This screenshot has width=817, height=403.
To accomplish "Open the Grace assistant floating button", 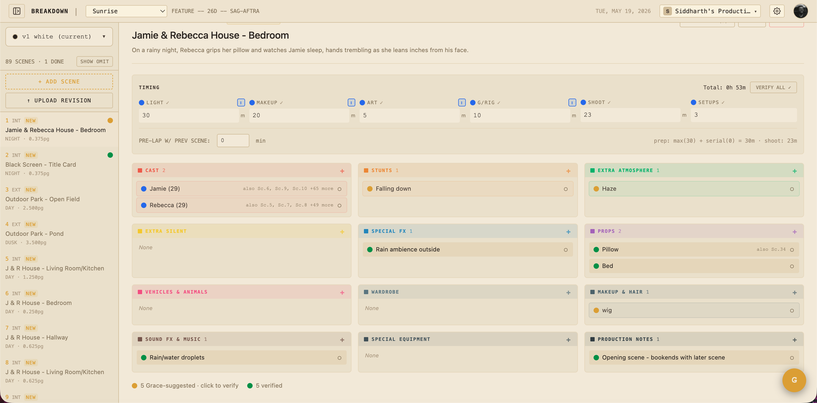I will (x=794, y=380).
